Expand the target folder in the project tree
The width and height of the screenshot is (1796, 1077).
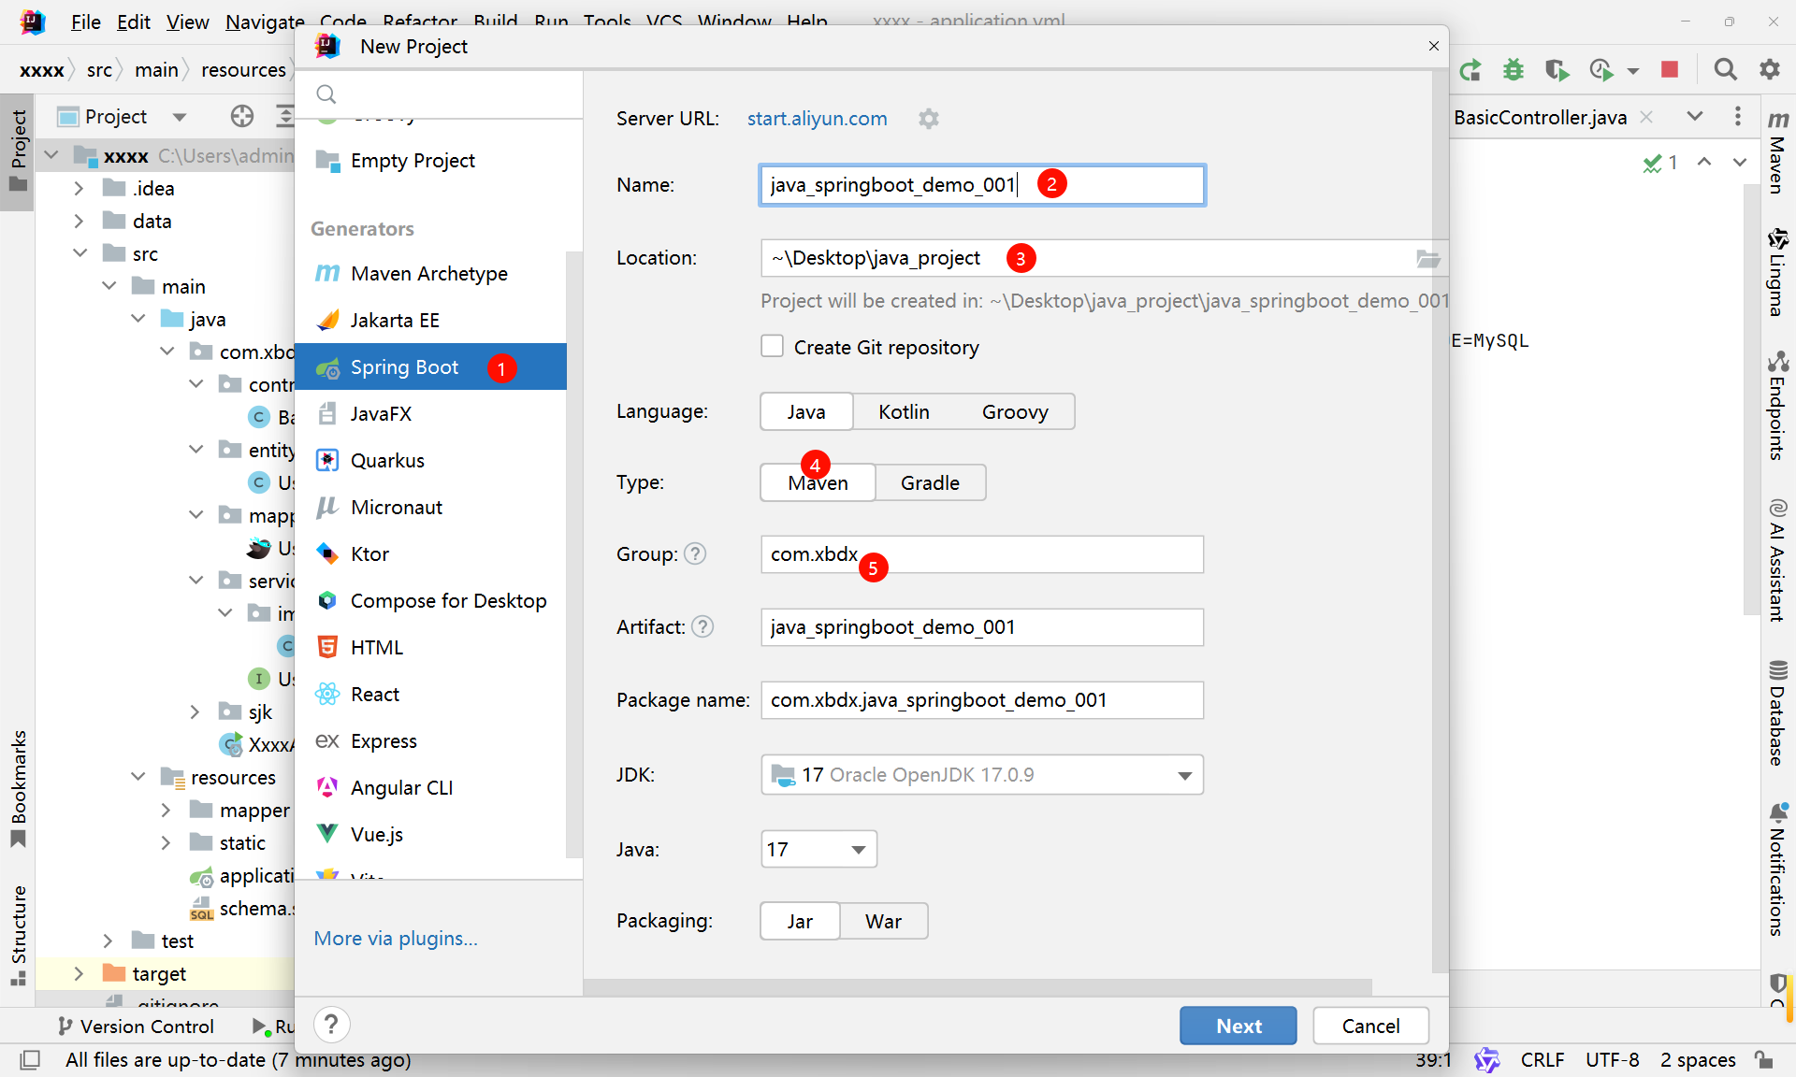79,974
